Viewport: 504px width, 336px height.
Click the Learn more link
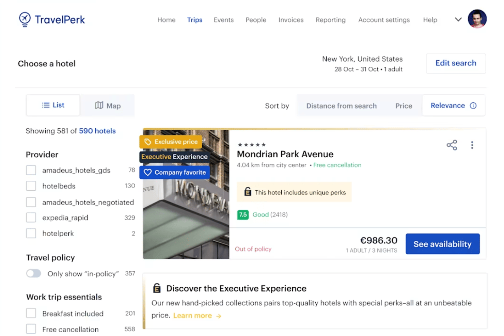(x=192, y=316)
